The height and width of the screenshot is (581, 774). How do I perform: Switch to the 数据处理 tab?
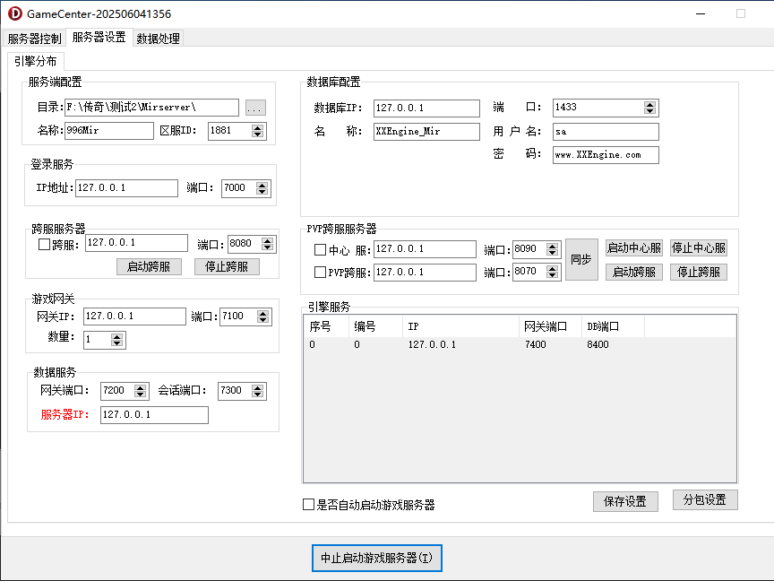158,38
